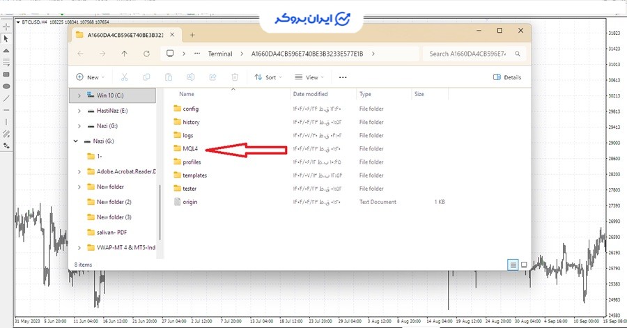Select the ellipse drawing tool in MetaTrader
Viewport: 627px width, 328px height.
tap(6, 86)
